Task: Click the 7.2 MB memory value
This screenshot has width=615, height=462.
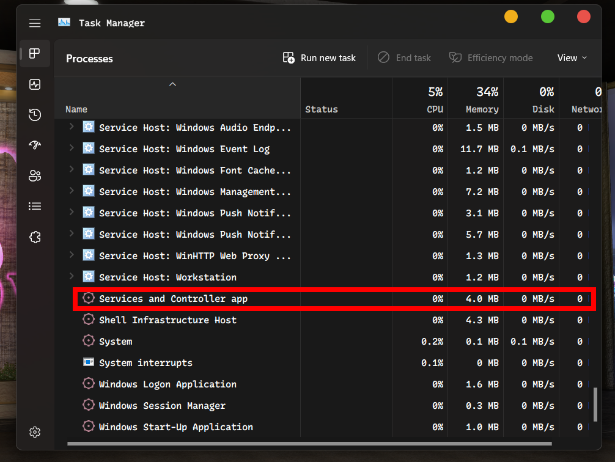Action: click(482, 192)
